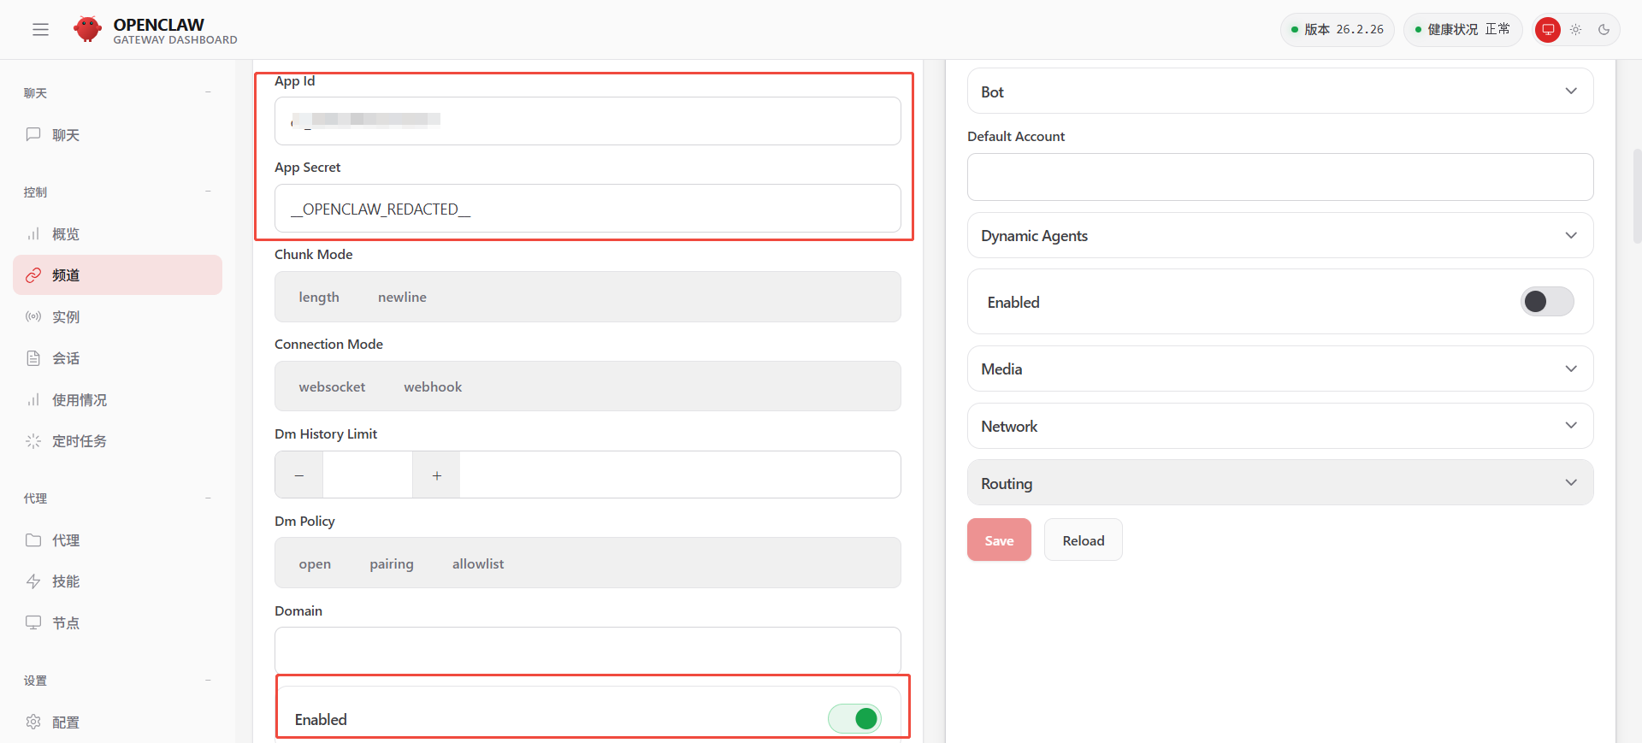Click the OpenClaw red logo
The width and height of the screenshot is (1642, 743).
87,30
